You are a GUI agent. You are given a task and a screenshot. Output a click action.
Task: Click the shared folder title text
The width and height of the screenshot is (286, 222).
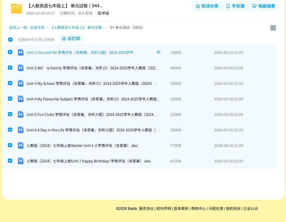65,6
